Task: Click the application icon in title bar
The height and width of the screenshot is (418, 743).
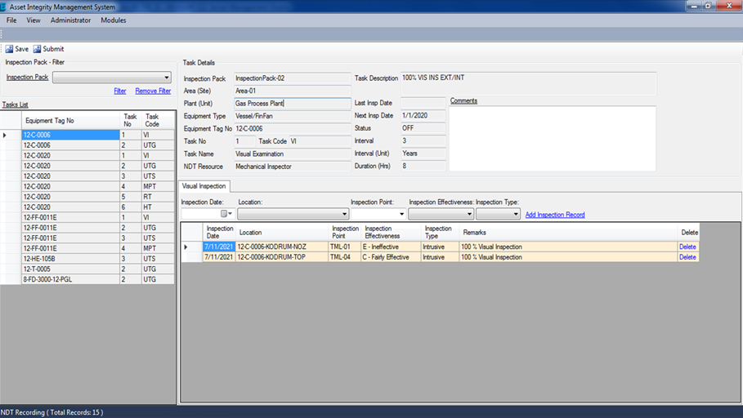Action: 5,6
